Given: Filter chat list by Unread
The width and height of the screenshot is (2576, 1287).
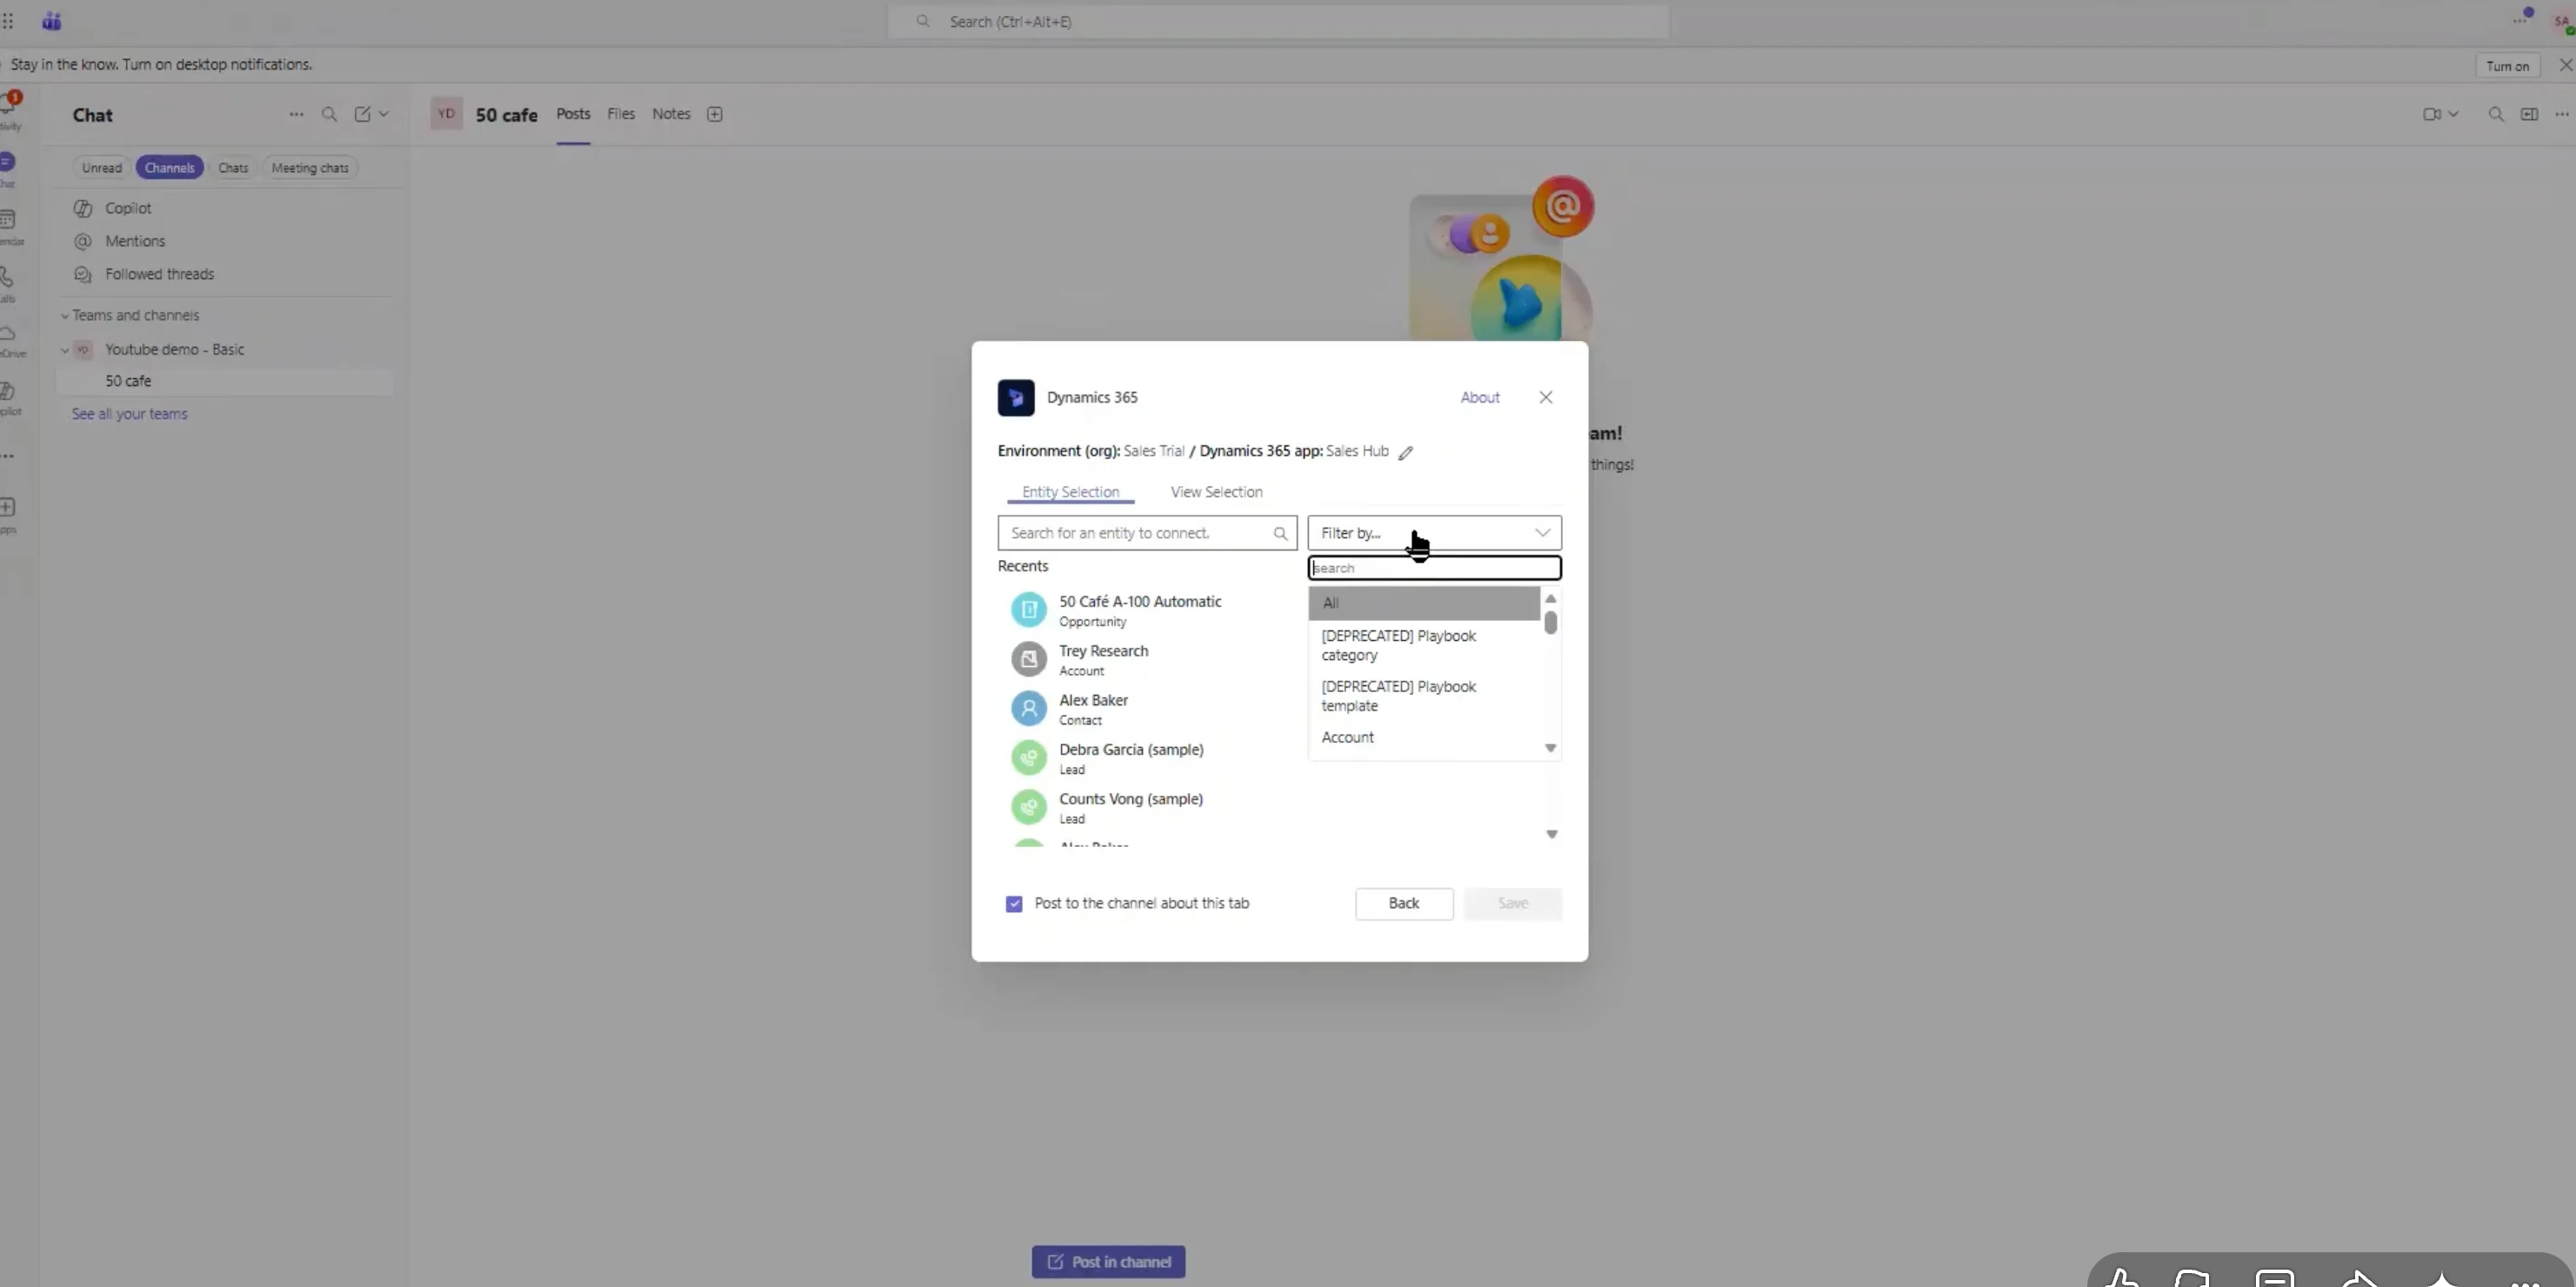Looking at the screenshot, I should tap(101, 168).
